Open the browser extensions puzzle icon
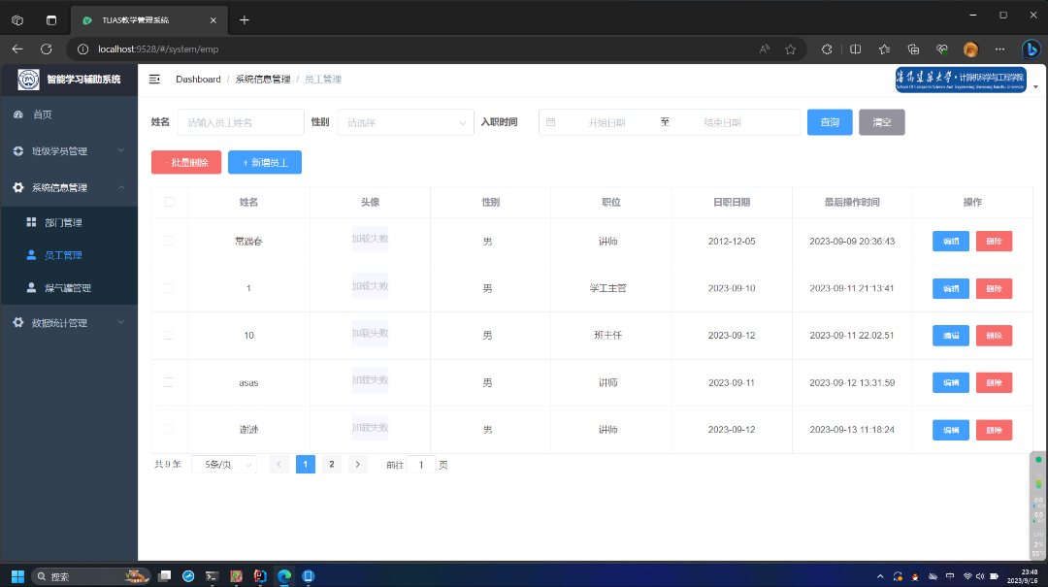The height and width of the screenshot is (587, 1048). [x=827, y=49]
